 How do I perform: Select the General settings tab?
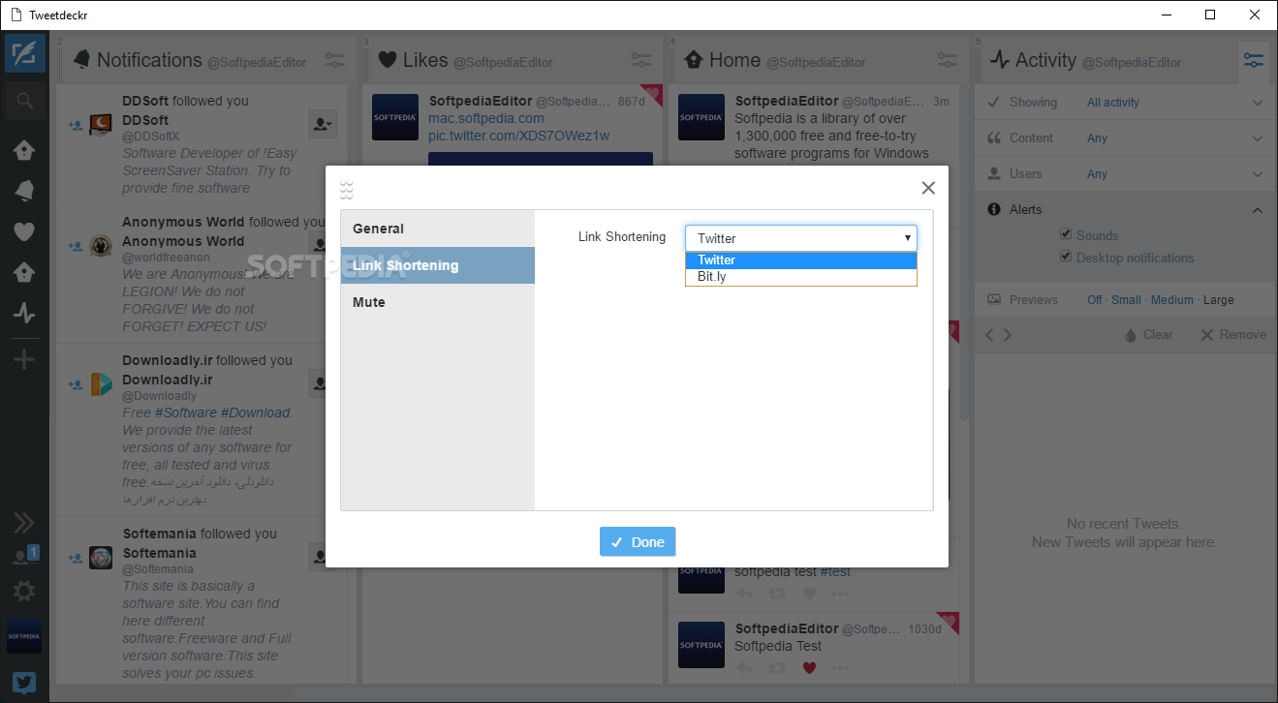438,229
